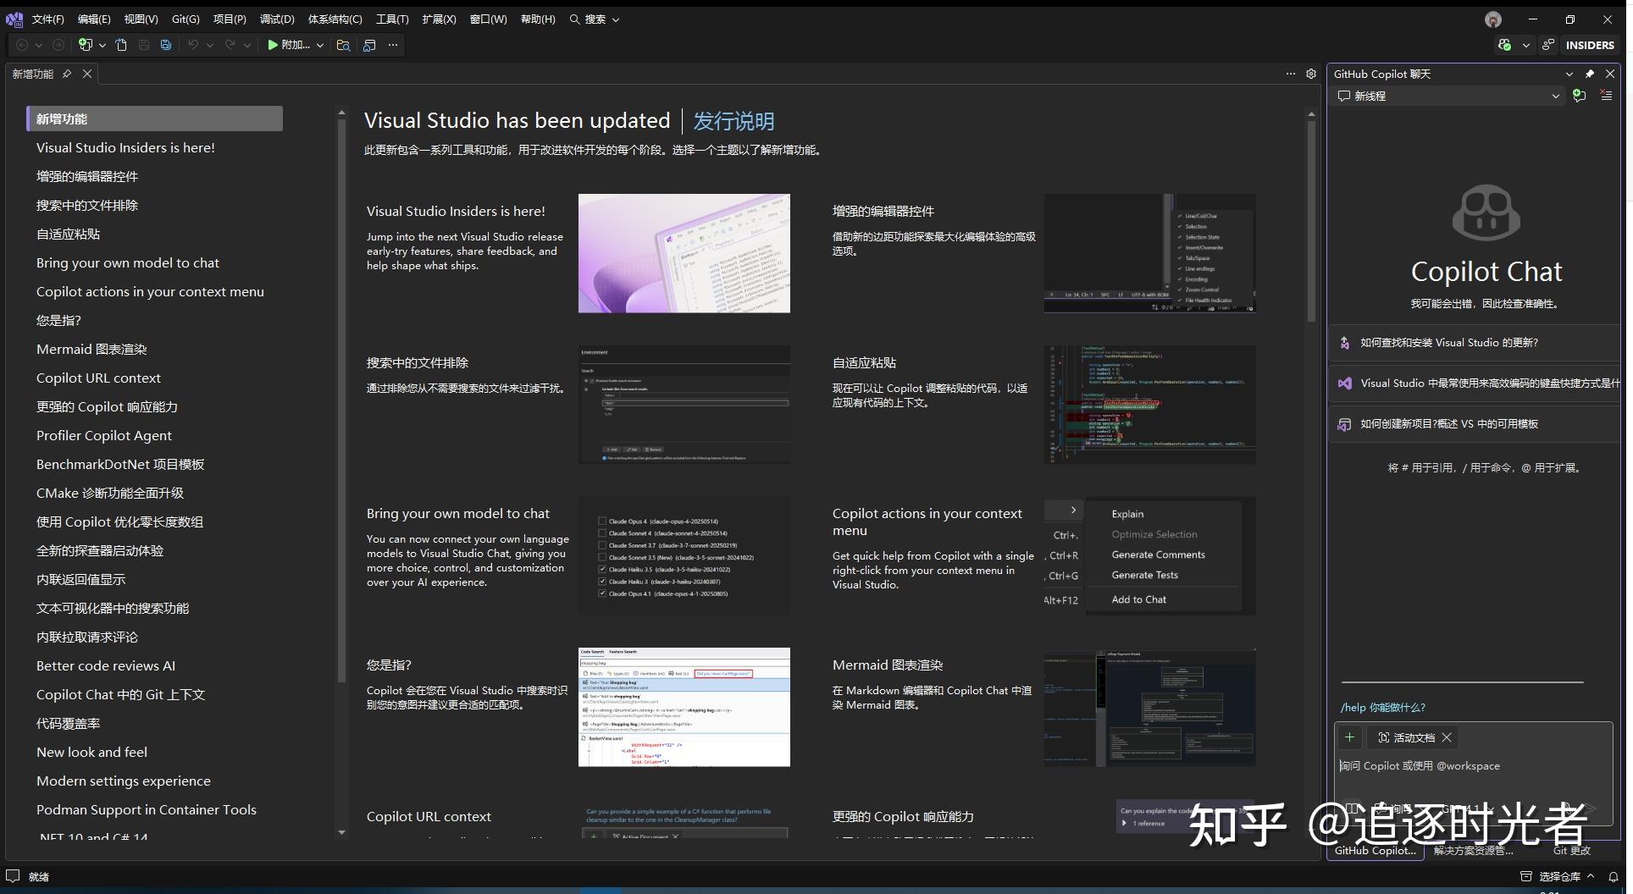Screen dimensions: 1633x894
Task: Click the user account avatar
Action: [x=1493, y=19]
